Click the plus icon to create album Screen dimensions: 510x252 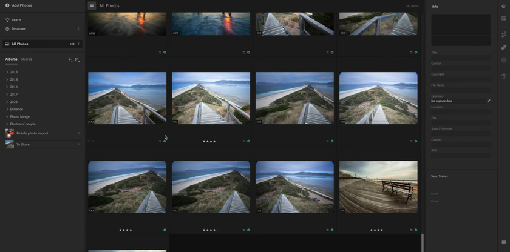(x=70, y=59)
